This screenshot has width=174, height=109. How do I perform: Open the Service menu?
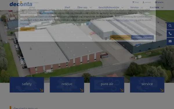coord(134,7)
